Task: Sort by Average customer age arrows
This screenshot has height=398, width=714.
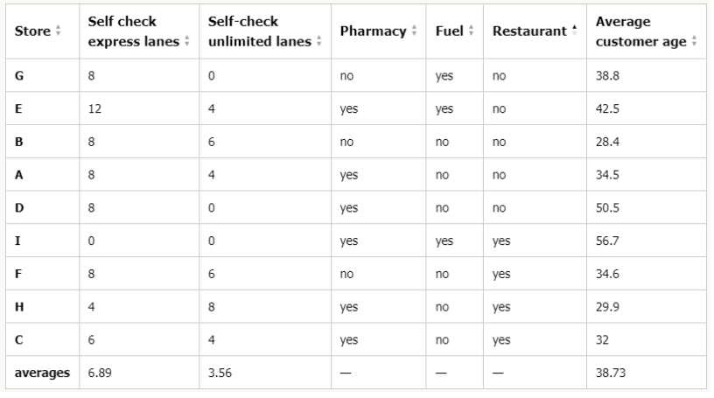Action: tap(694, 41)
